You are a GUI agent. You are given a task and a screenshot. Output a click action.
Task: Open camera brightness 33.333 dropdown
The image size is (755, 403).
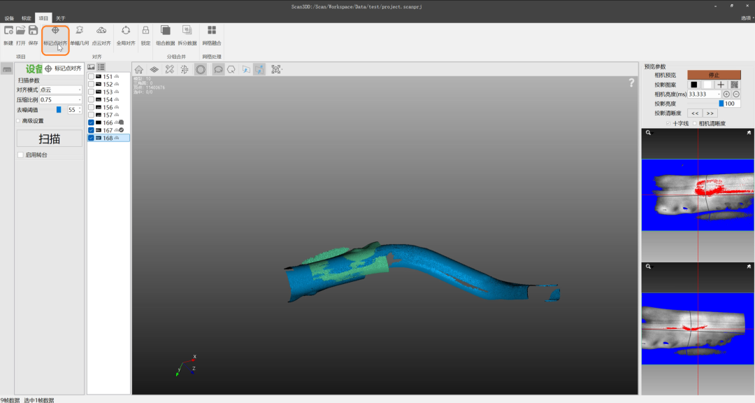[705, 94]
